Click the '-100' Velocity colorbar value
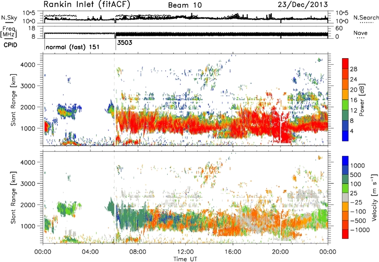The image size is (379, 262). pos(358,211)
